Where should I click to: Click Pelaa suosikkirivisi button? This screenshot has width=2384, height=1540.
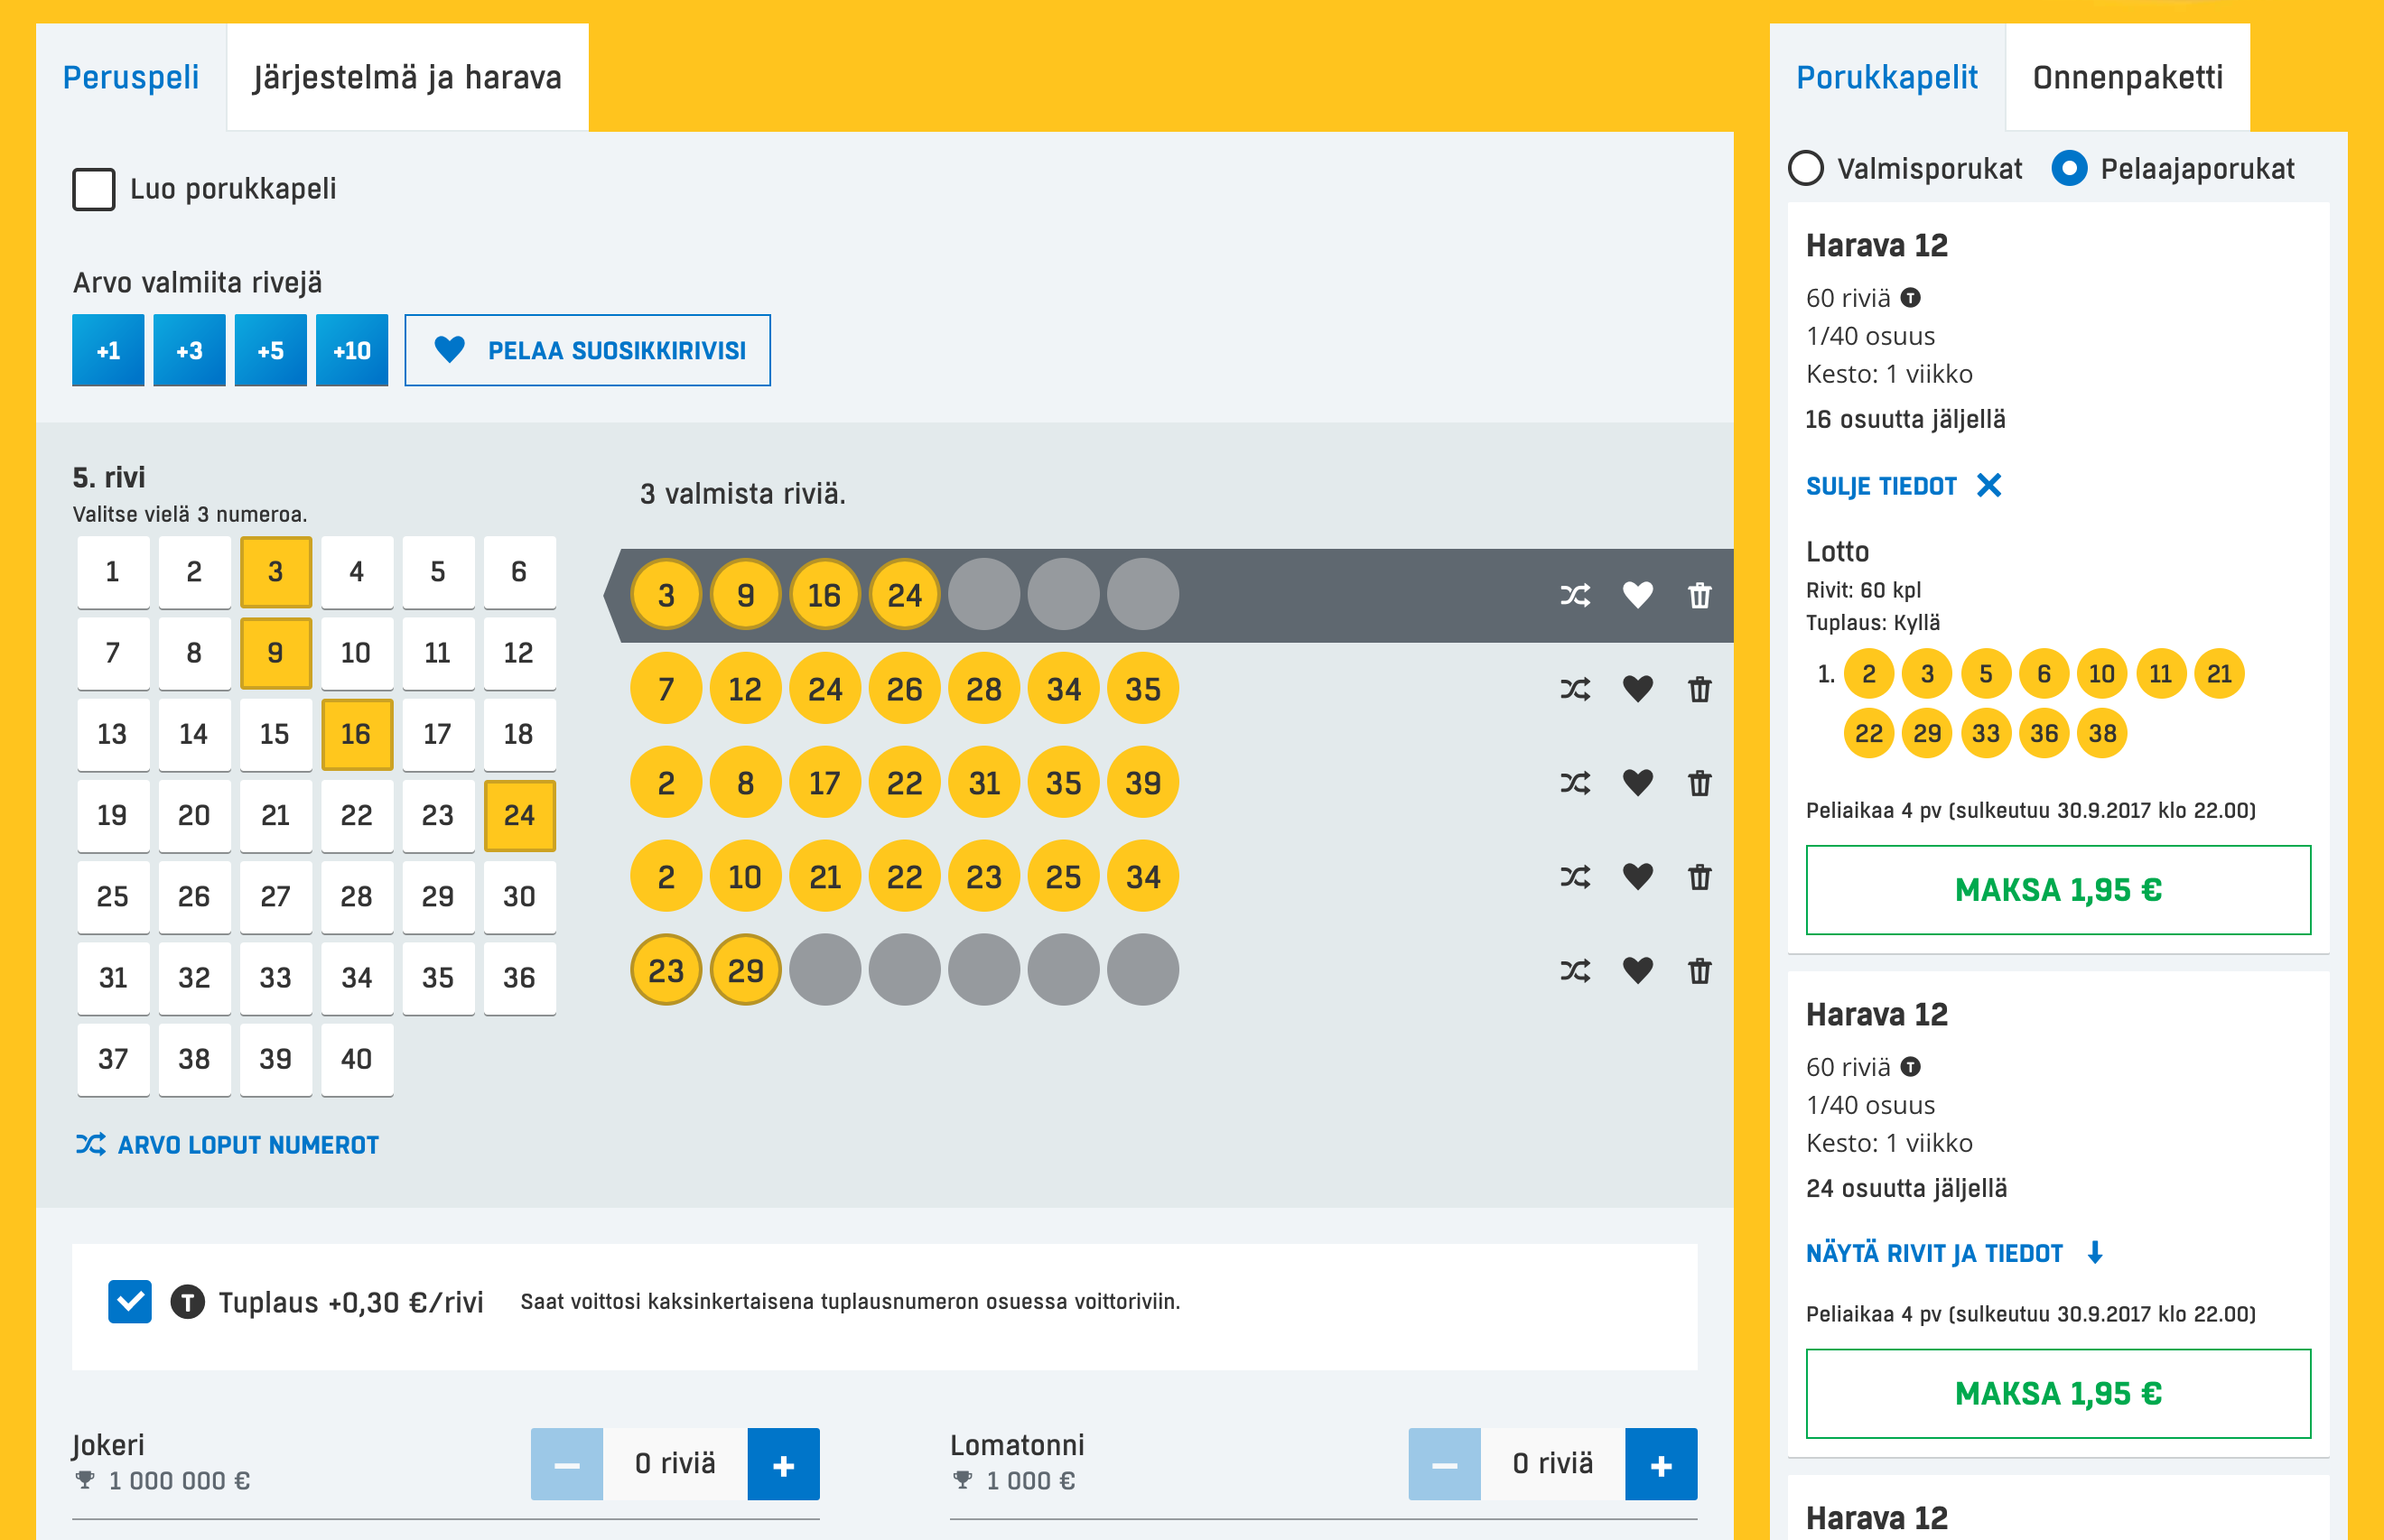(x=587, y=350)
